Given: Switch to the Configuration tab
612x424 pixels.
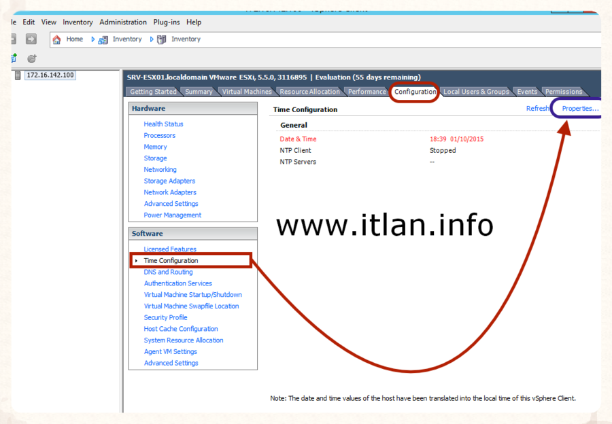Looking at the screenshot, I should 415,92.
